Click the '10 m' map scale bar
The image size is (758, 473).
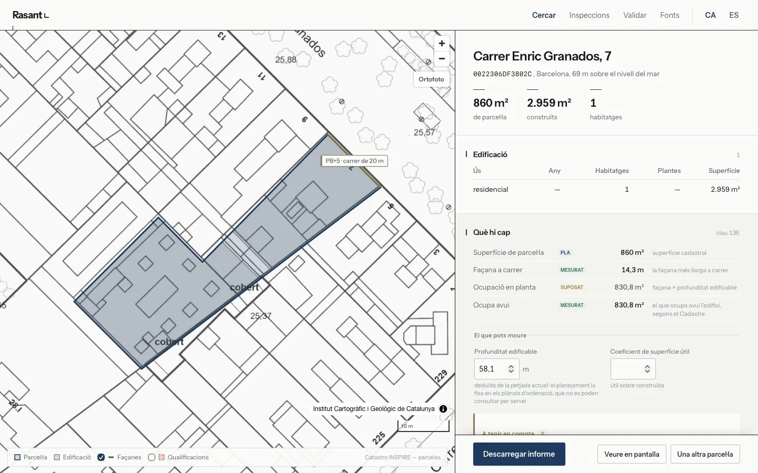(424, 426)
